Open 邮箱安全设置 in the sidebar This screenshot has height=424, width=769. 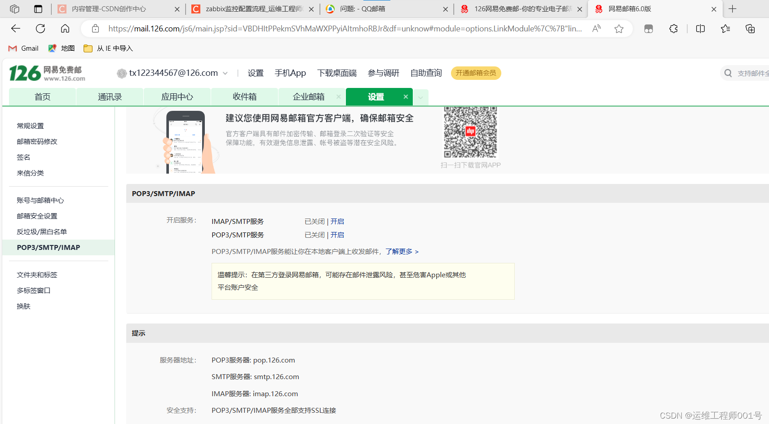coord(37,216)
